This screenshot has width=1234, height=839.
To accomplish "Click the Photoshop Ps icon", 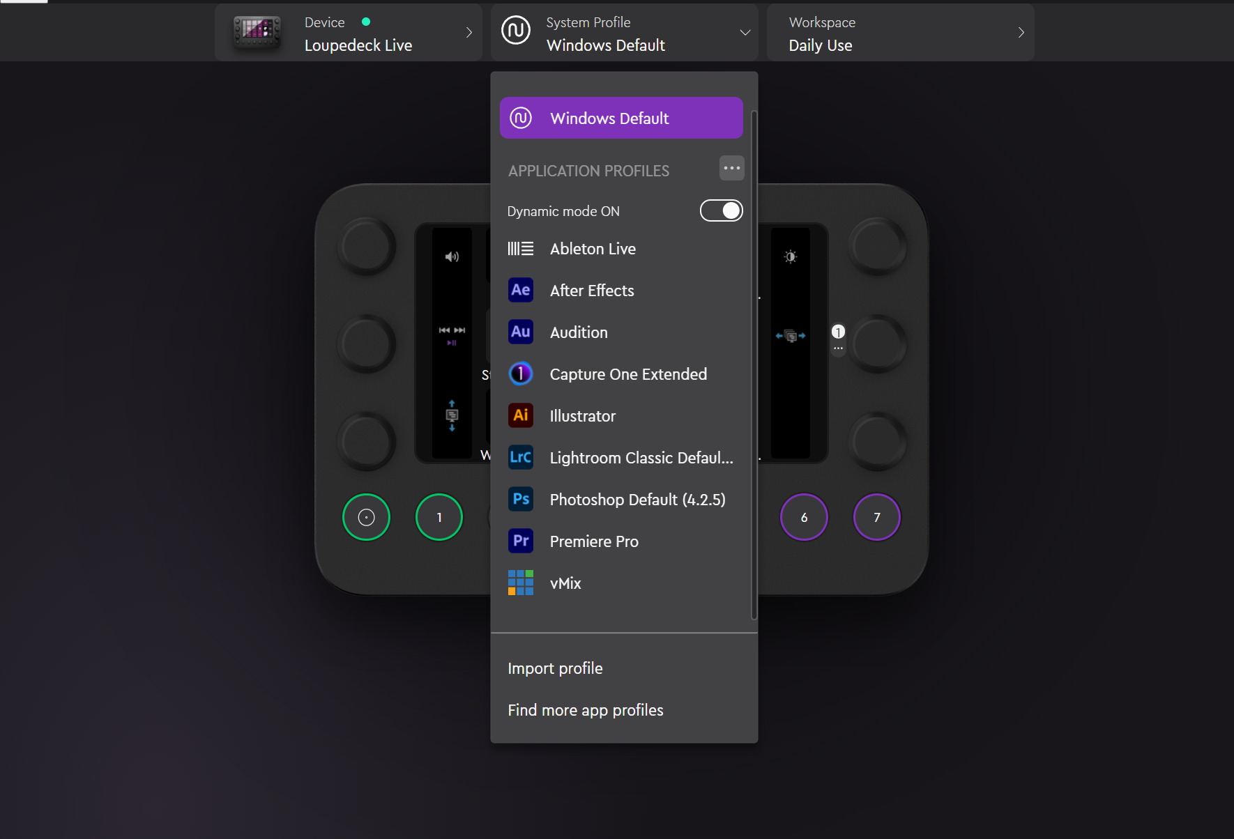I will [x=521, y=499].
